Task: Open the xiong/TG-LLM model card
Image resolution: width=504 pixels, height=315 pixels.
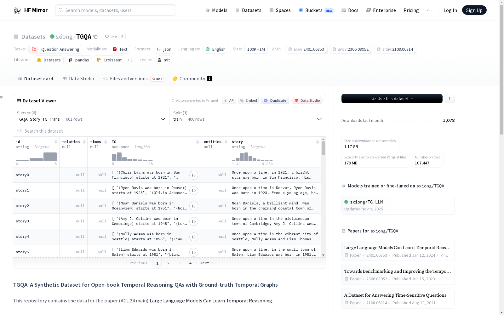Action: (x=398, y=205)
